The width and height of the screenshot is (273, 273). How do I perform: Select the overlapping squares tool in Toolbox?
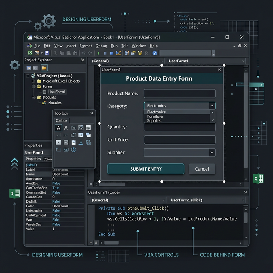[88, 135]
